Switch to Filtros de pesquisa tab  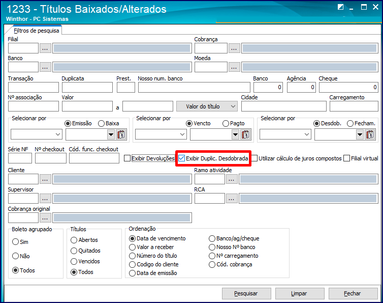(36, 31)
